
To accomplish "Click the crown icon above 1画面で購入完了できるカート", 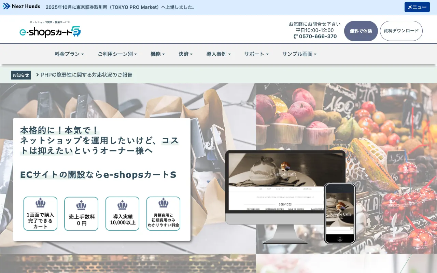I will [40, 203].
